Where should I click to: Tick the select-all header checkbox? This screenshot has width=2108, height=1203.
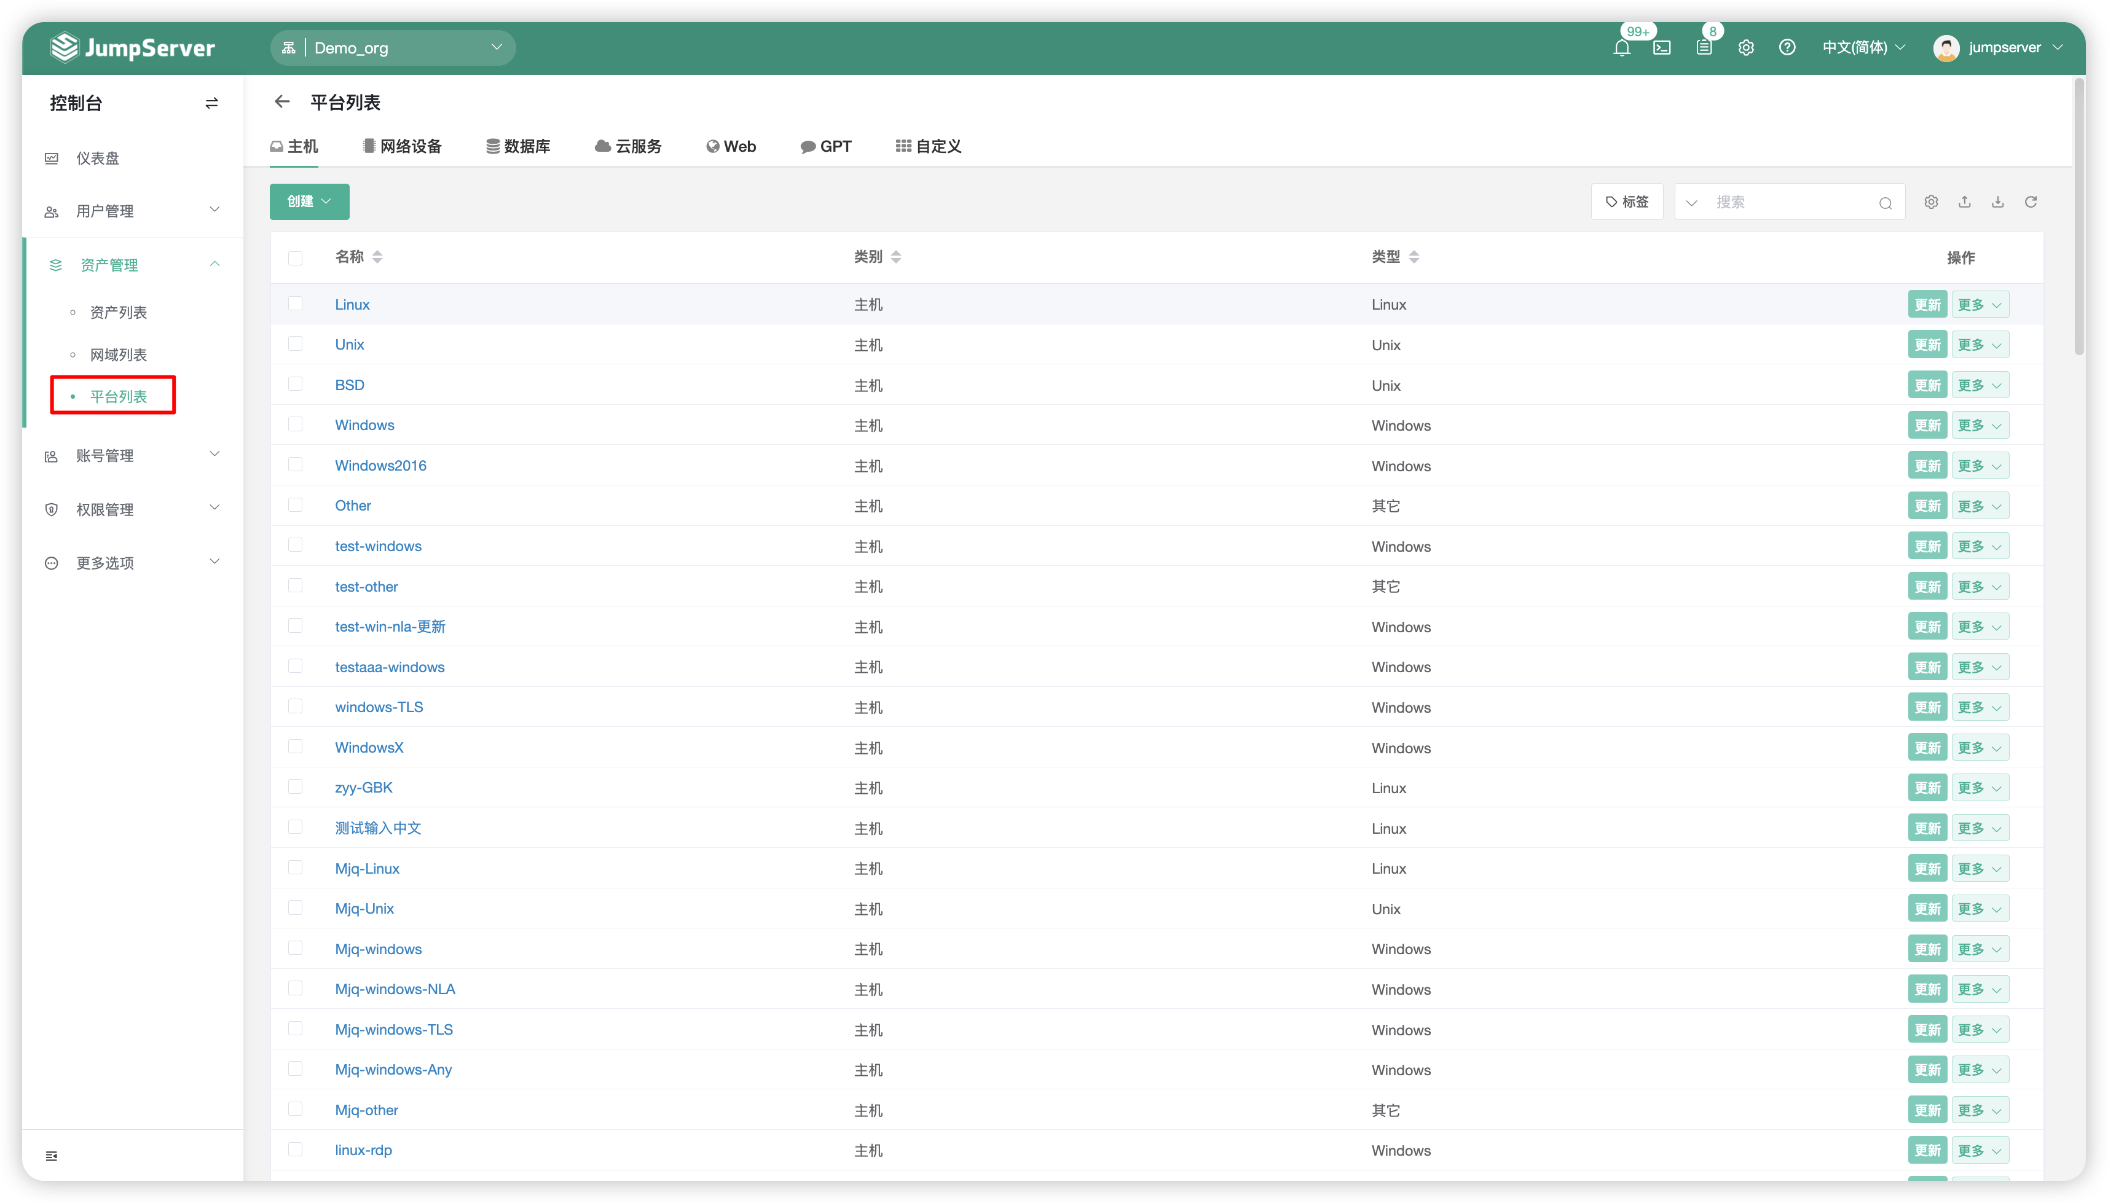295,258
